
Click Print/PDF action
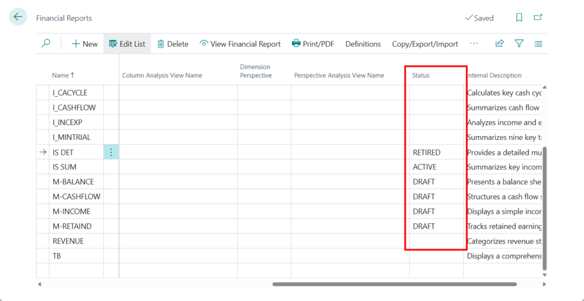[313, 44]
